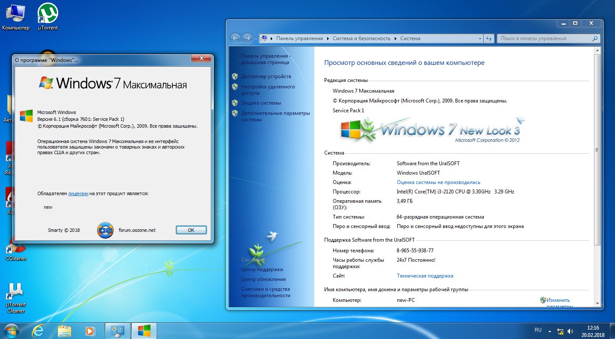Open Центр поддержки link
Image resolution: width=615 pixels, height=339 pixels.
[x=262, y=269]
